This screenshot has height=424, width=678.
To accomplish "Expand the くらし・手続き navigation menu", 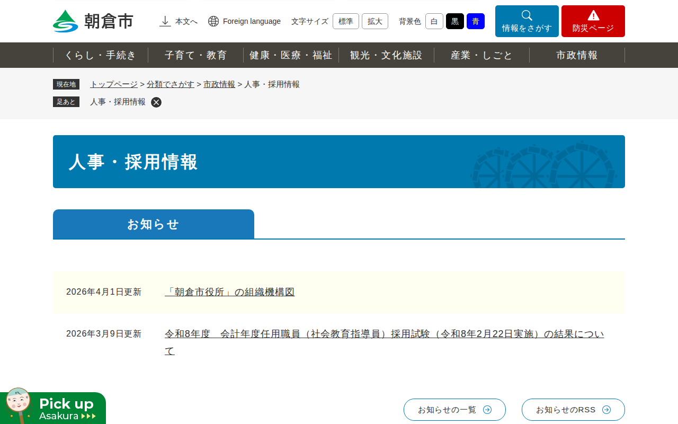I will (x=101, y=55).
